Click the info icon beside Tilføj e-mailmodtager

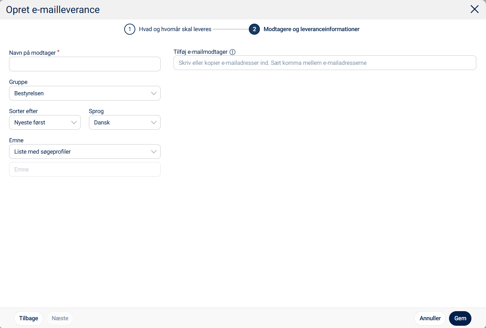tap(232, 52)
